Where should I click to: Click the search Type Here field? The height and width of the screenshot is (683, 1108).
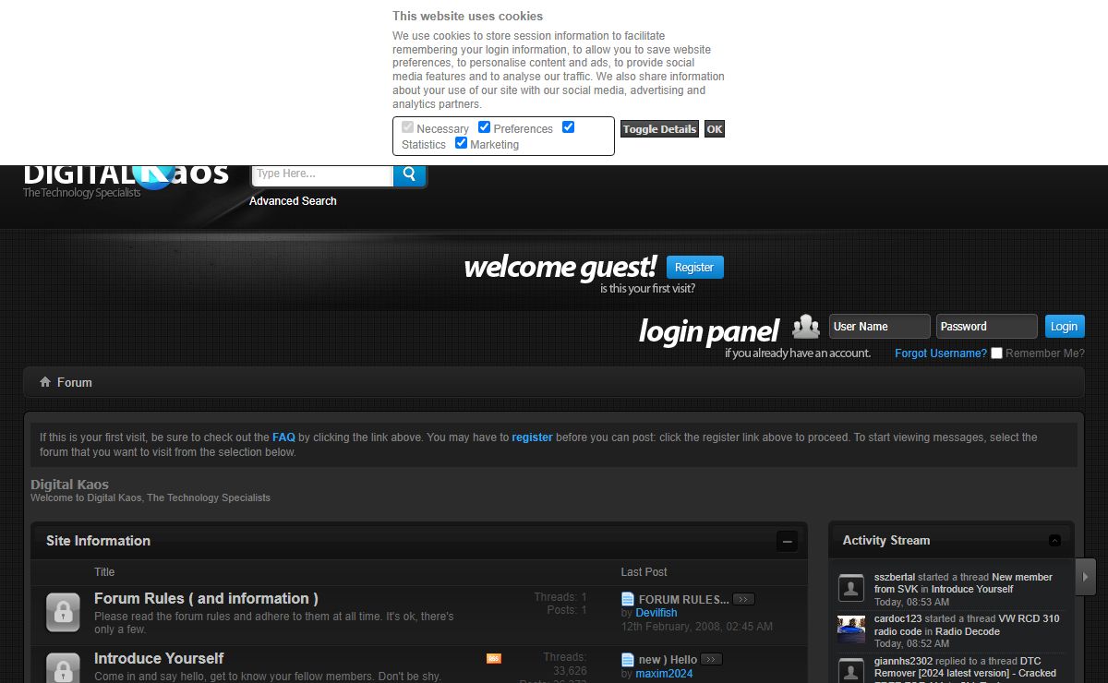click(322, 175)
